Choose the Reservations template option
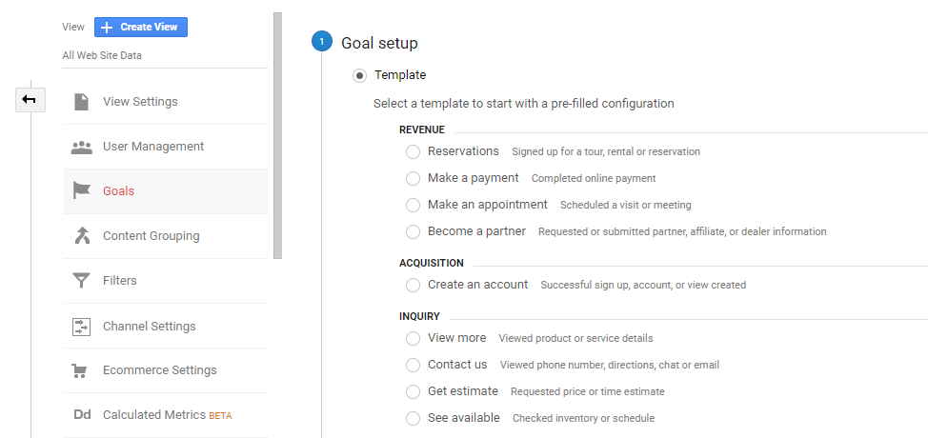This screenshot has height=438, width=928. click(413, 151)
